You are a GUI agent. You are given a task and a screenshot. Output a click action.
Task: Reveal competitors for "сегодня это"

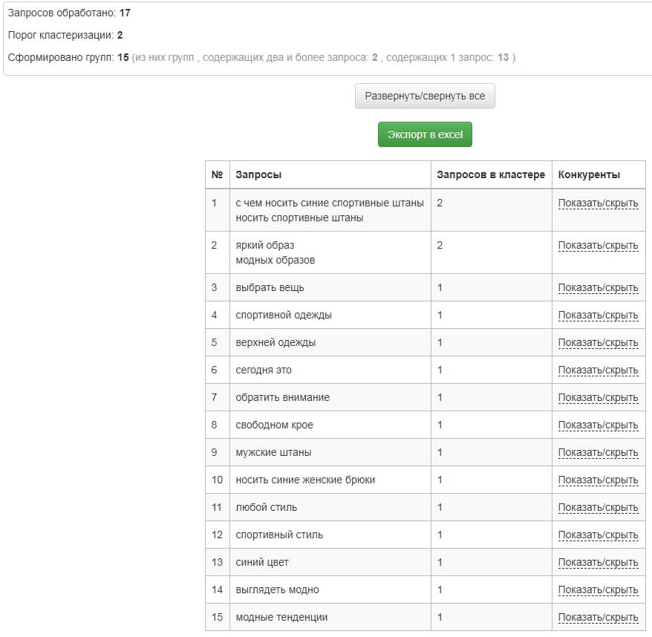click(598, 370)
